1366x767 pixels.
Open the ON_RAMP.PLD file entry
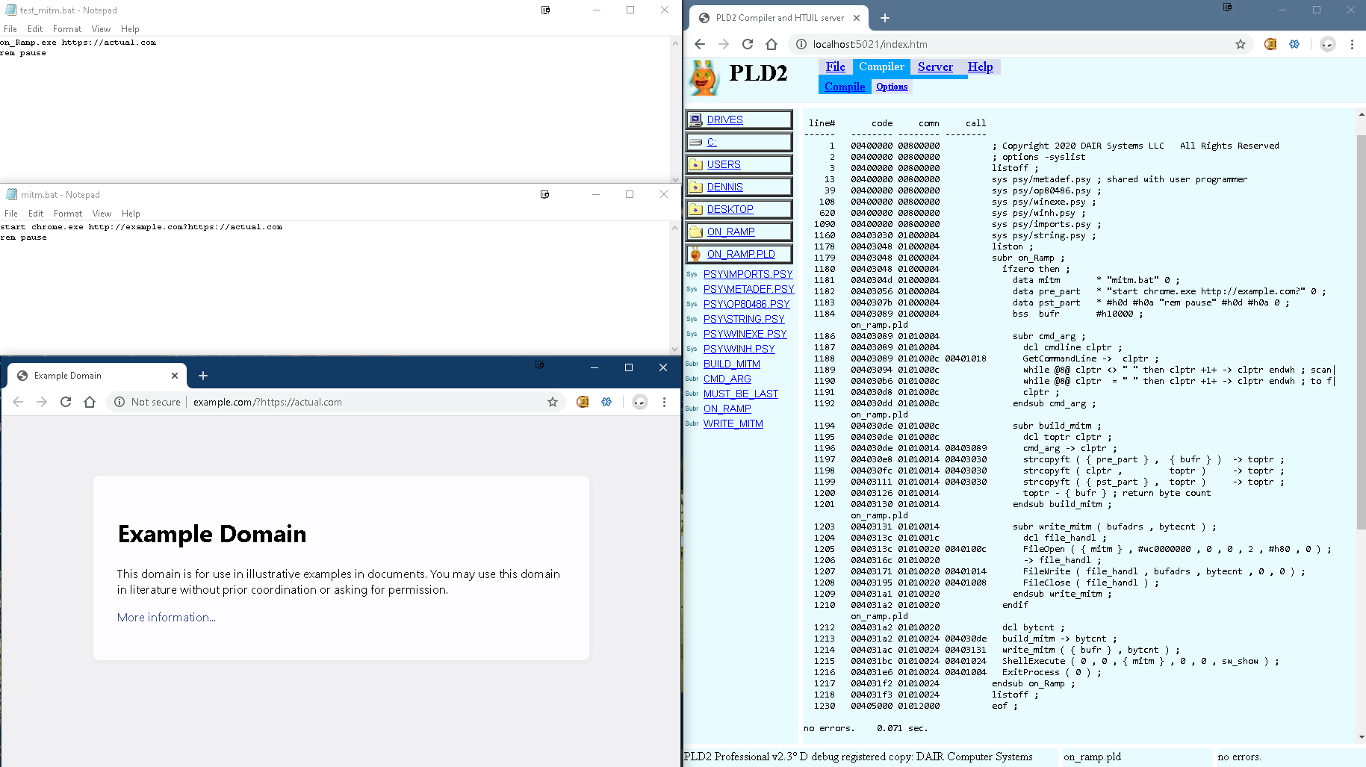741,254
